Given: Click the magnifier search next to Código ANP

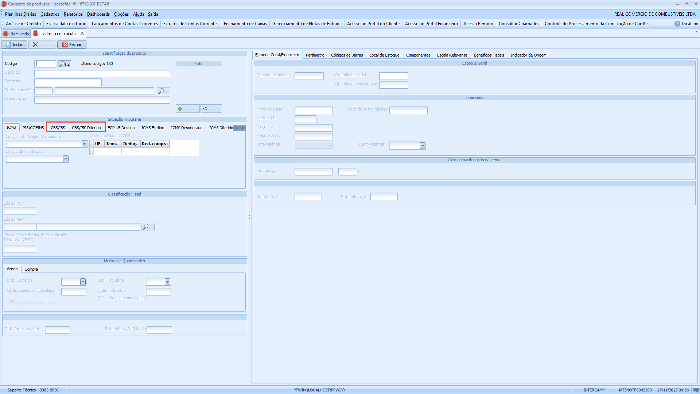Looking at the screenshot, I should pos(147,227).
